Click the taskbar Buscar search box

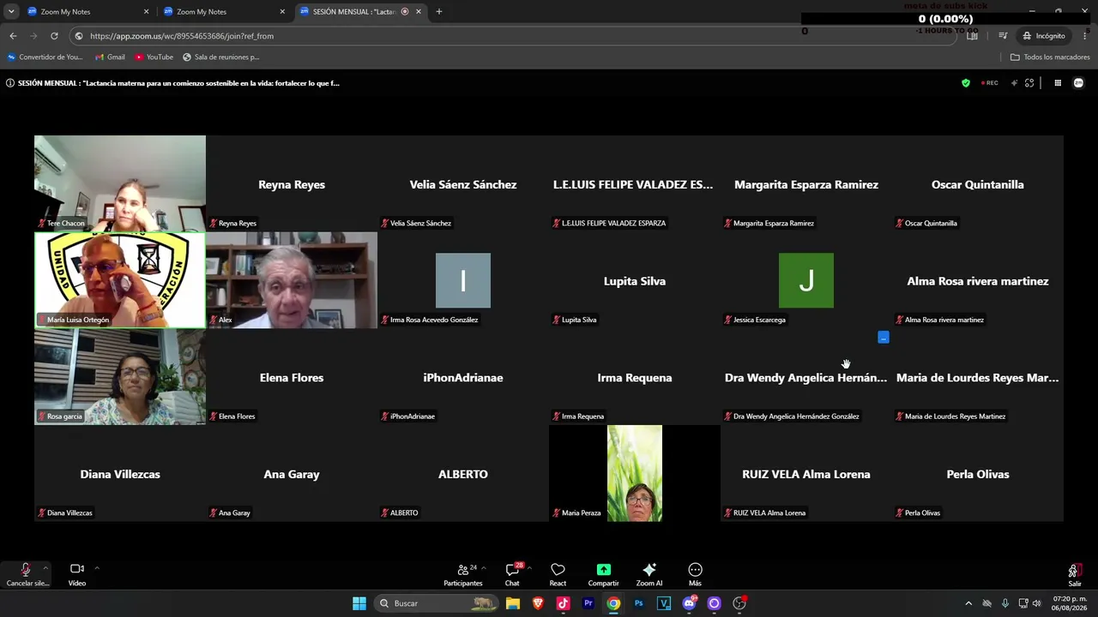(x=437, y=603)
